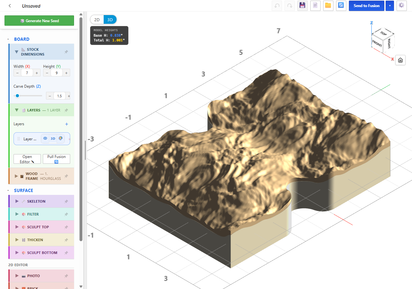Collapse the Stock Dimensions section
This screenshot has width=412, height=289.
pyautogui.click(x=16, y=52)
